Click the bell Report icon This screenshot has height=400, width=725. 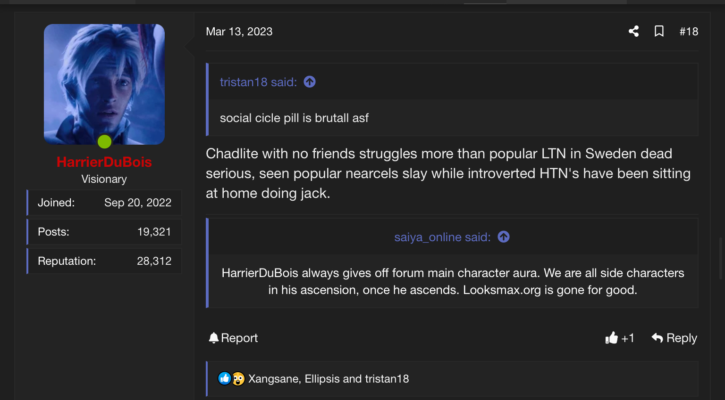point(214,338)
